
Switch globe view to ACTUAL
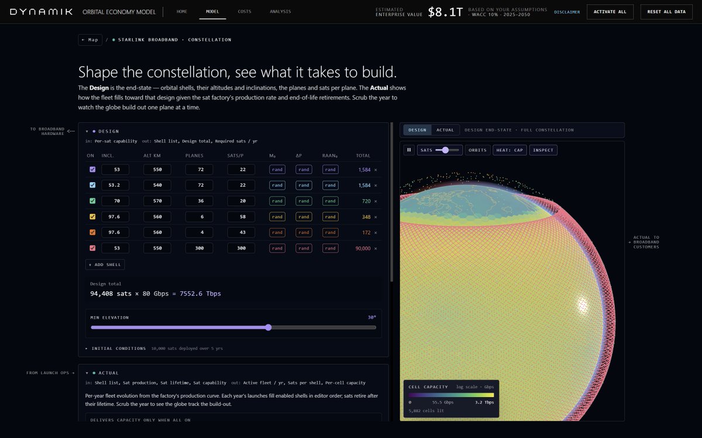coord(445,130)
